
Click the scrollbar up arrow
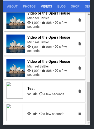coord(89,14)
